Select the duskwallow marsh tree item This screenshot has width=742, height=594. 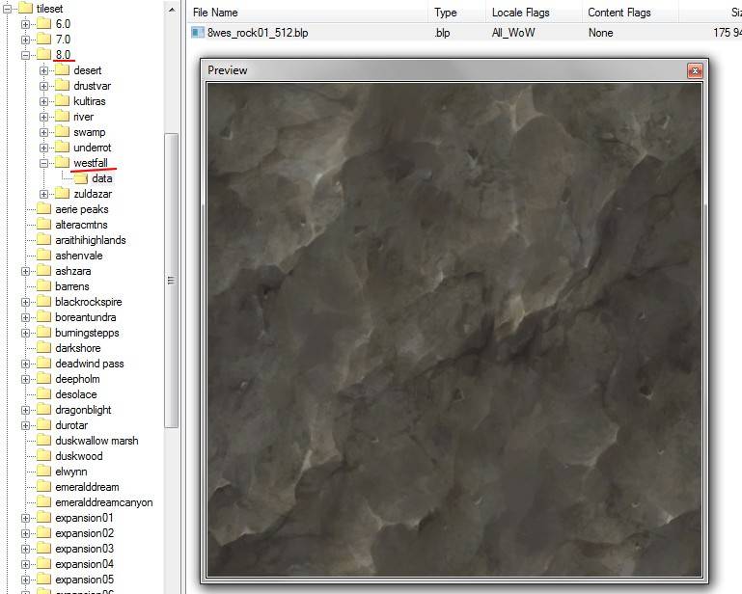click(96, 441)
